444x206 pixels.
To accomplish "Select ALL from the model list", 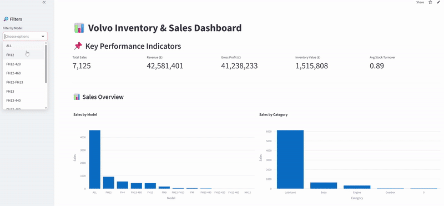I will point(24,46).
